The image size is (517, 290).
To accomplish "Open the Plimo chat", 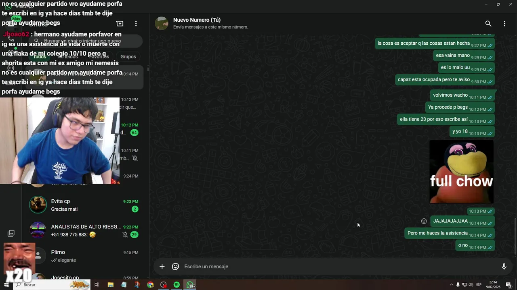I will [85, 256].
